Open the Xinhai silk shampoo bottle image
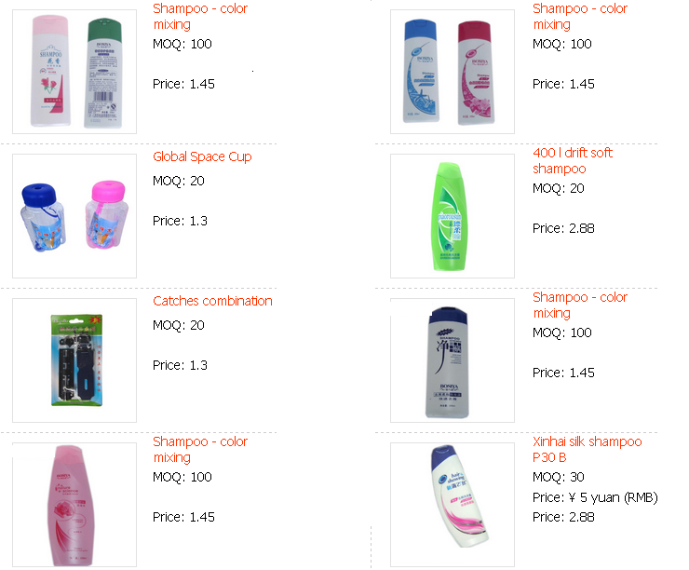689x570 pixels. 453,505
